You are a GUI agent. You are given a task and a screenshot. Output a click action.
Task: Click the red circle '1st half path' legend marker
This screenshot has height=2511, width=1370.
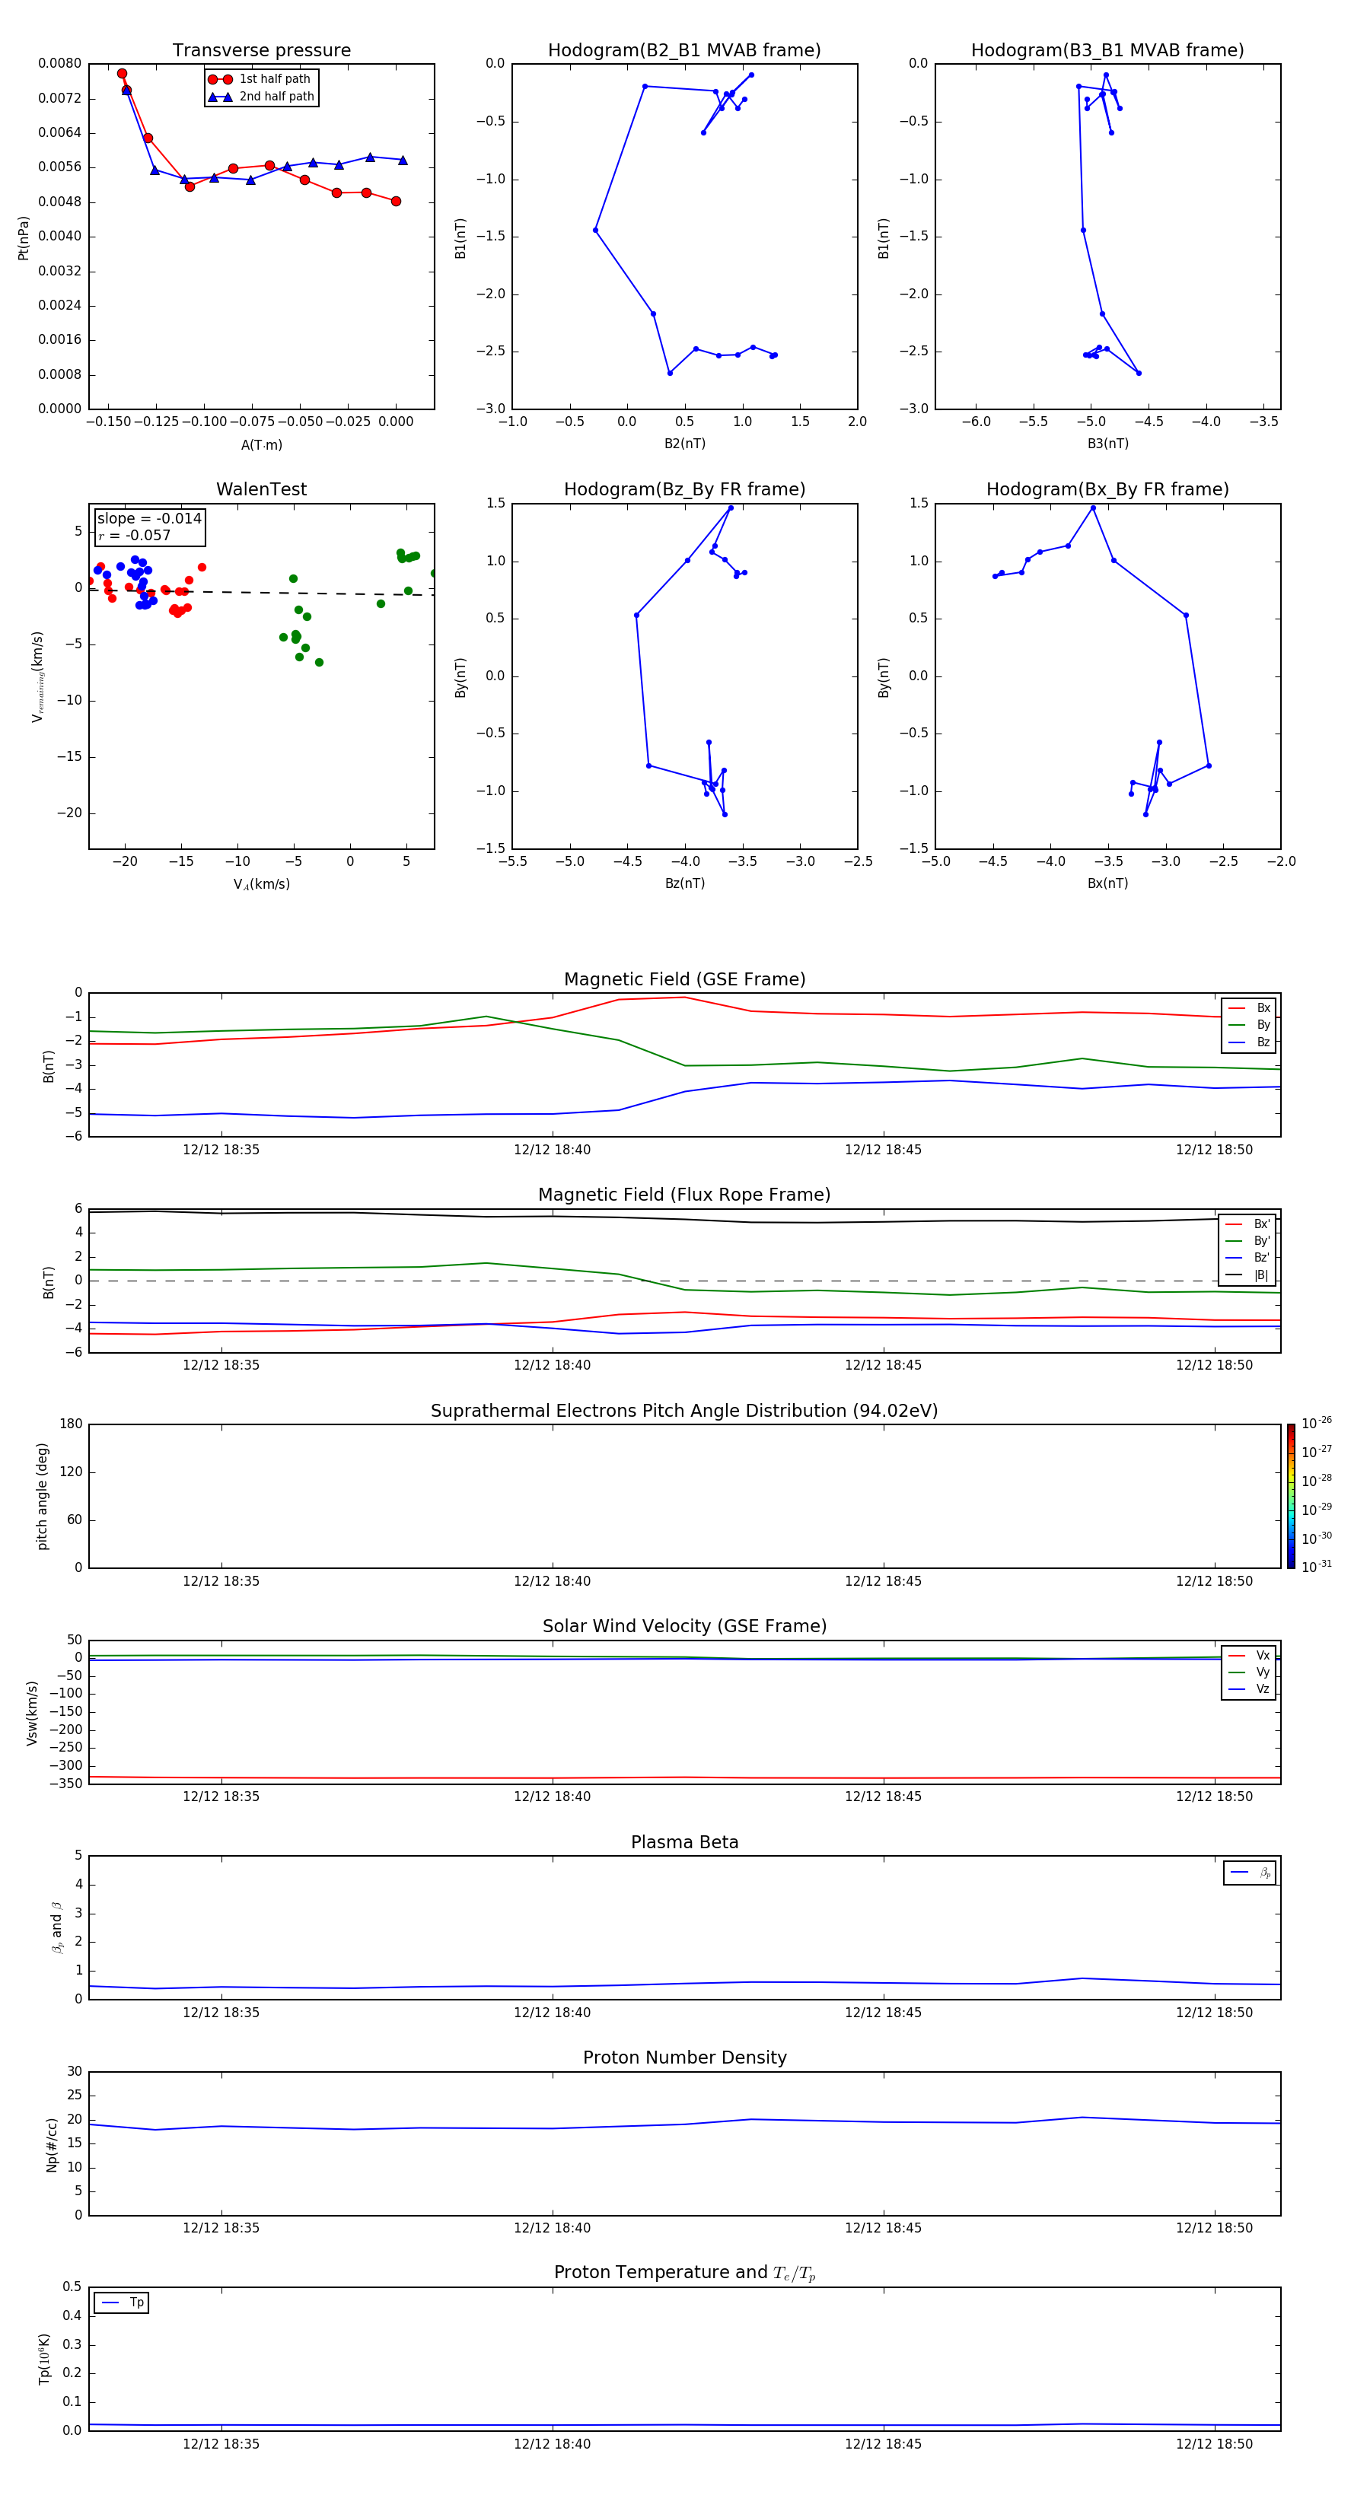point(219,79)
